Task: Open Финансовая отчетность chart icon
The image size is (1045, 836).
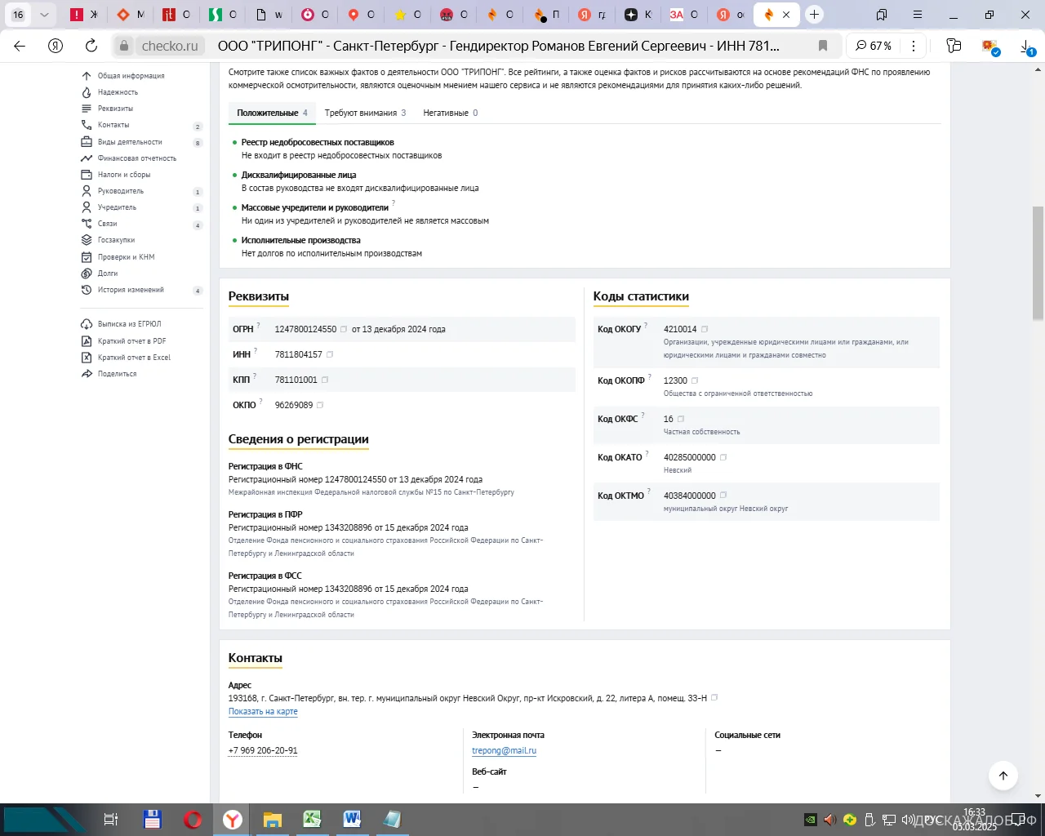Action: (x=87, y=158)
